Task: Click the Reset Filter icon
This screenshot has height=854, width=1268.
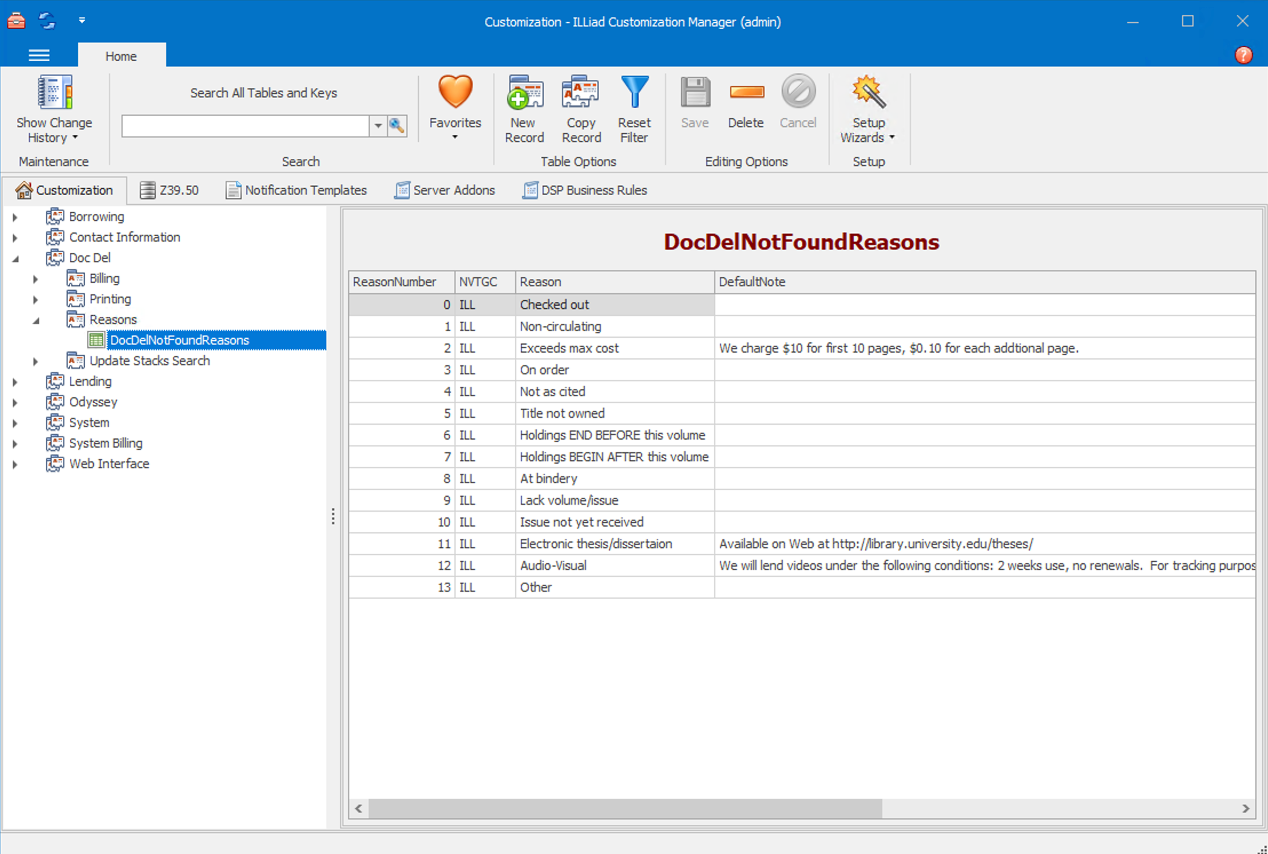Action: click(x=634, y=109)
